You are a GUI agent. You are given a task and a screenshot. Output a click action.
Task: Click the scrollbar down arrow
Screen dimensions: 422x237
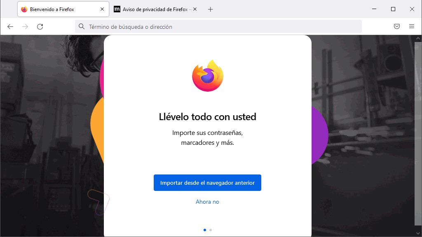click(x=418, y=233)
